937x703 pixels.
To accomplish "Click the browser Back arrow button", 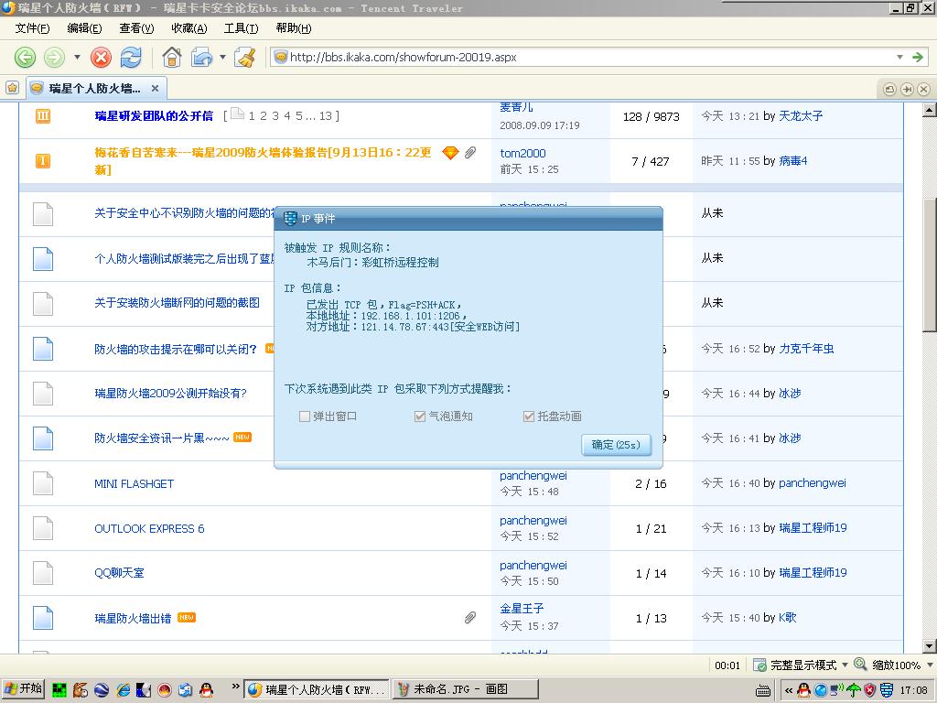I will click(25, 58).
